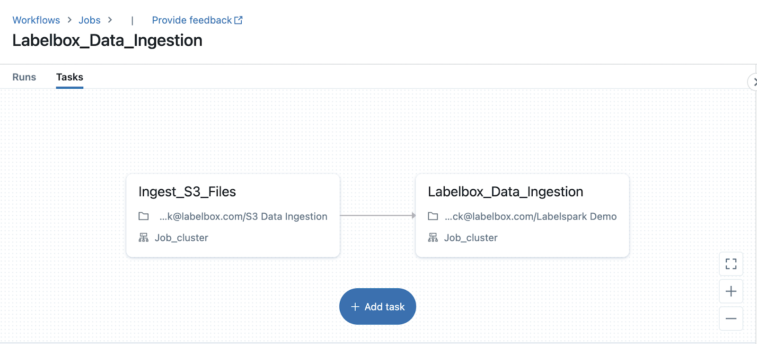Click the folder icon in the Labelbox_Data_Ingestion task
Screen dimensions: 757x344
tap(433, 217)
